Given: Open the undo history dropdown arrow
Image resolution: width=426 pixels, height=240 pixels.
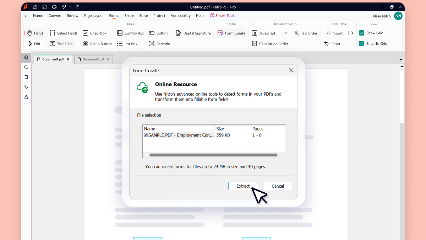Looking at the screenshot, I should (x=70, y=7).
